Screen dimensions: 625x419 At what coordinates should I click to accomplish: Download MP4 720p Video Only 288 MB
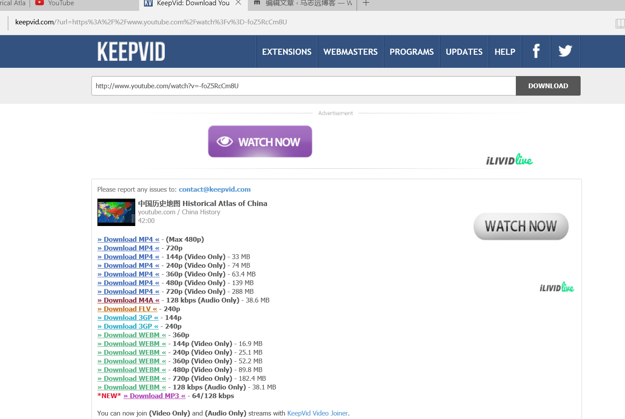128,292
